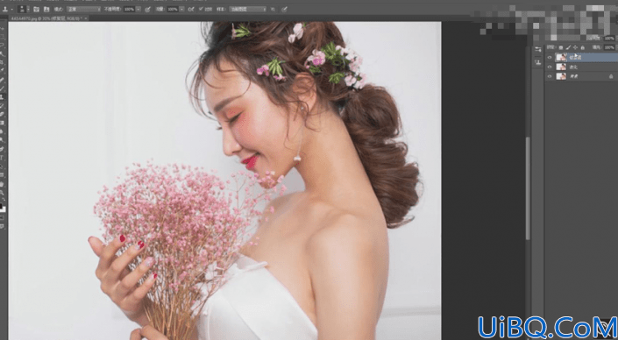Toggle pressure for size icon
The image size is (618, 340).
pyautogui.click(x=284, y=9)
